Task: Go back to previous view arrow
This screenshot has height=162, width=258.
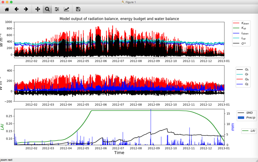Action: point(16,9)
